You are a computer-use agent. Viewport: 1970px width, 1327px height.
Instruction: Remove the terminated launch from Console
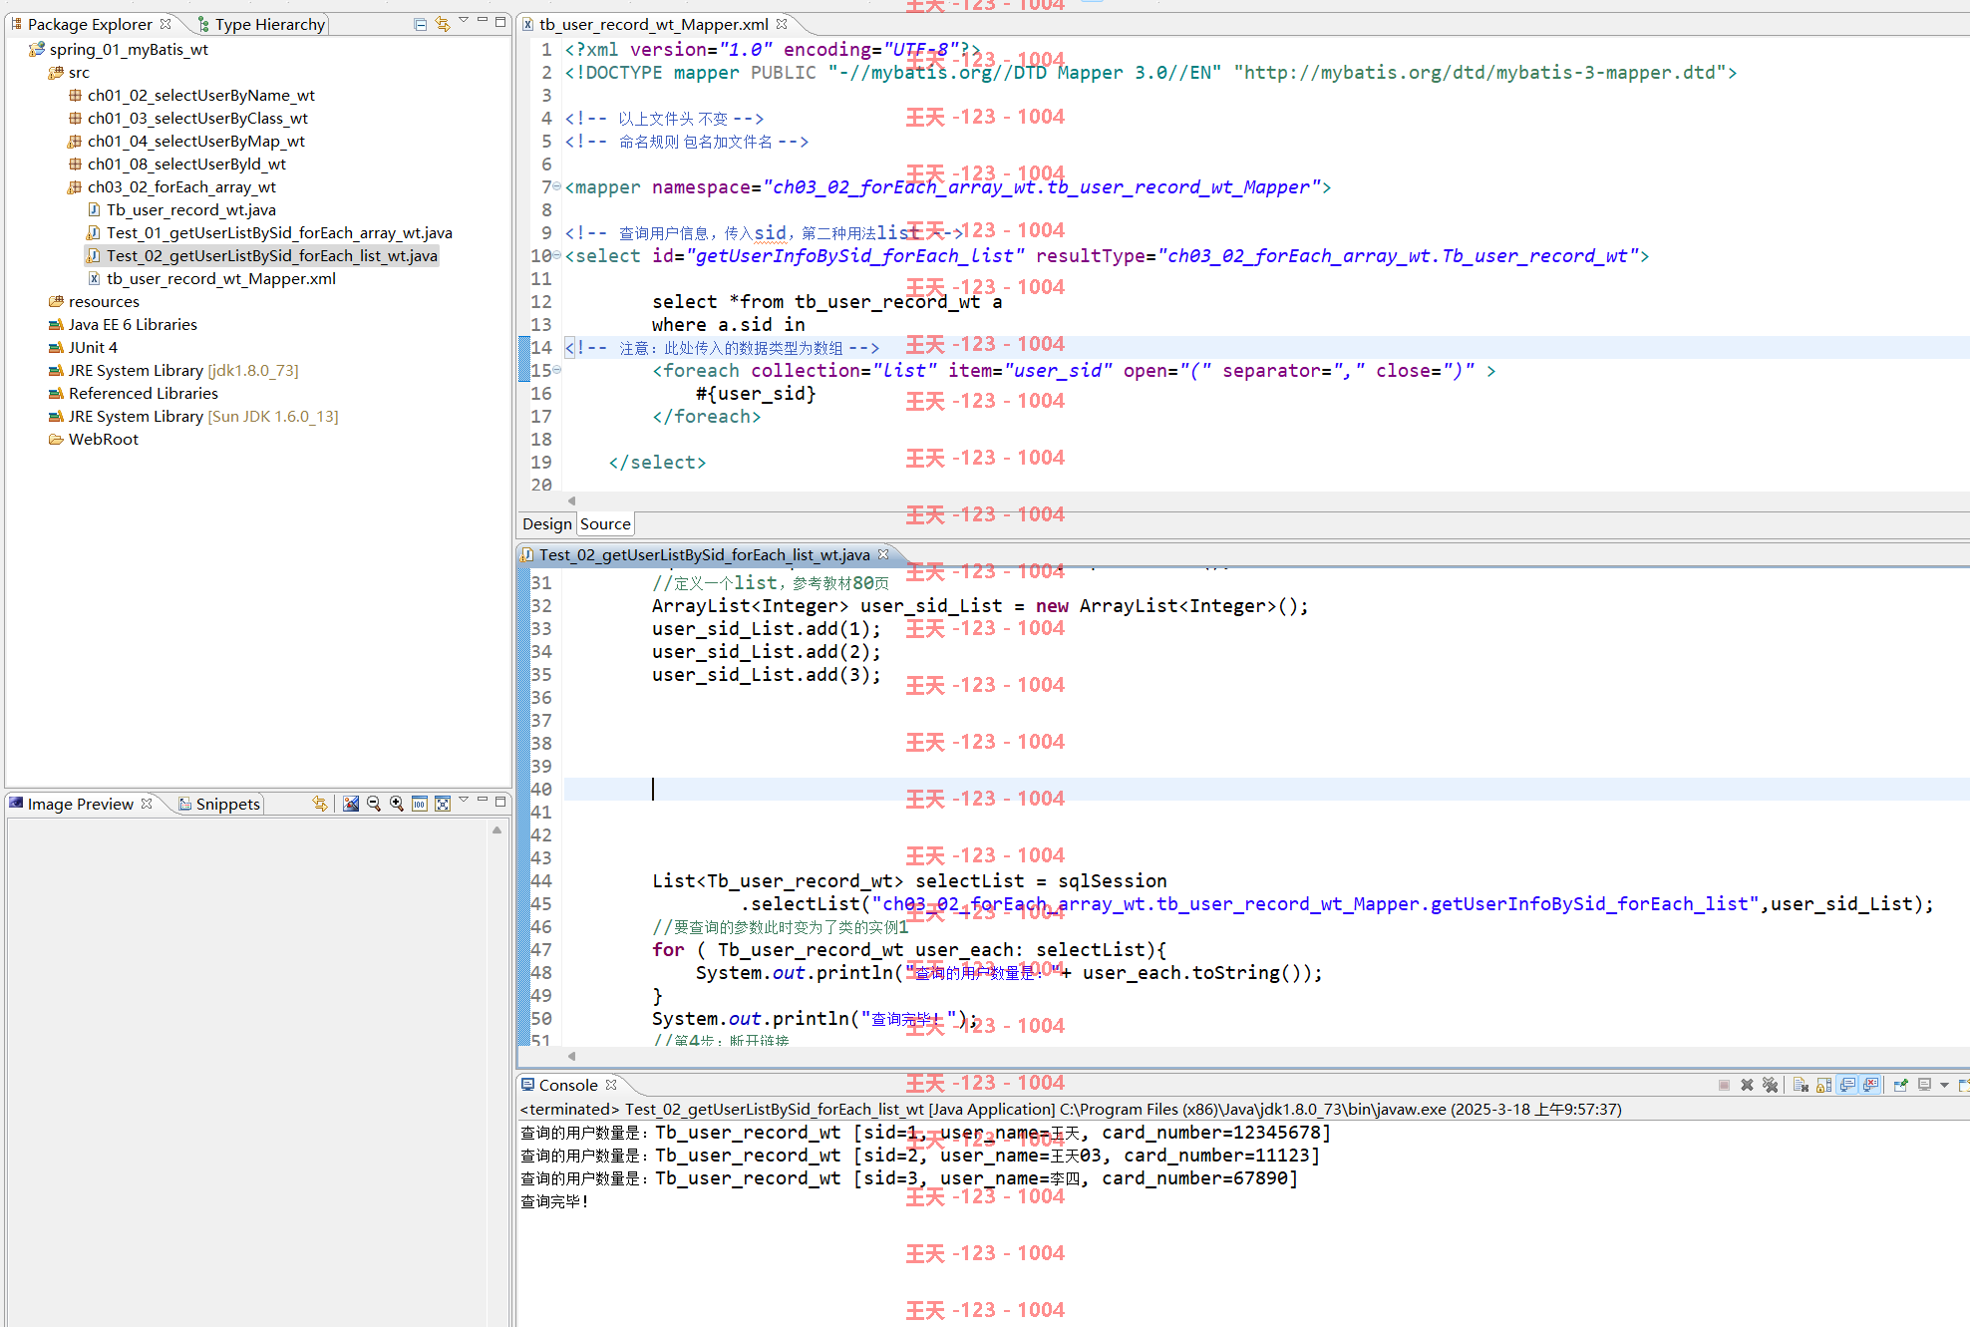pyautogui.click(x=1747, y=1085)
